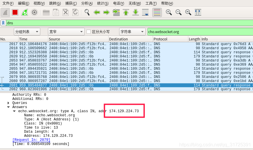Zoom out packet text
This screenshot has width=253, height=150.
click(179, 12)
